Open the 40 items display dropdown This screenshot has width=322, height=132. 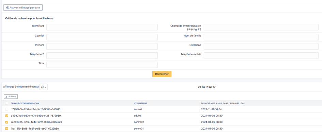43,87
